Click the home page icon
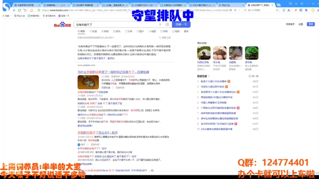 (x=32, y=10)
